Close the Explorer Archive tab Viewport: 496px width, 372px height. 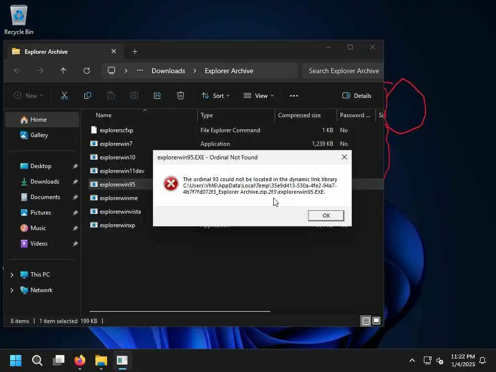[x=113, y=51]
